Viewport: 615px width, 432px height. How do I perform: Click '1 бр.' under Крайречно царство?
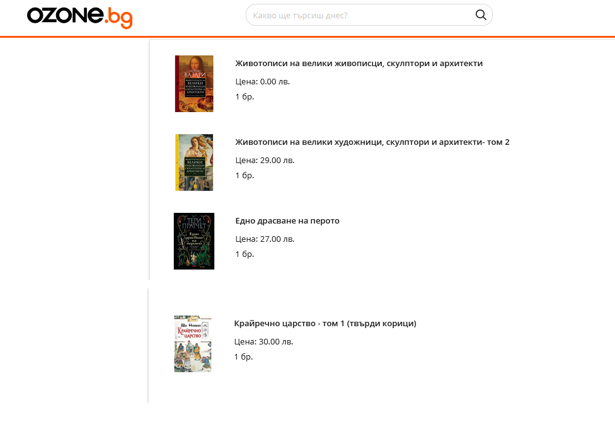click(244, 357)
